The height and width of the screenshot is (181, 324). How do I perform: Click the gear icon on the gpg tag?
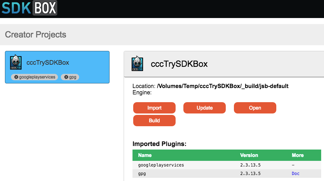[66, 77]
